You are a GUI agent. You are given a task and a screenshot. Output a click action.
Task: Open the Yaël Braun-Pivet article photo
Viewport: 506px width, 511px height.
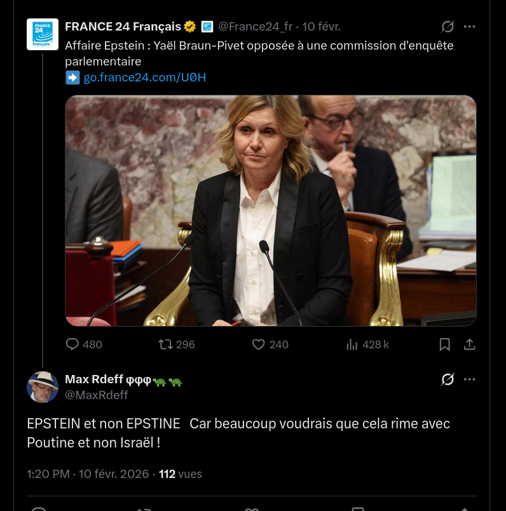271,211
